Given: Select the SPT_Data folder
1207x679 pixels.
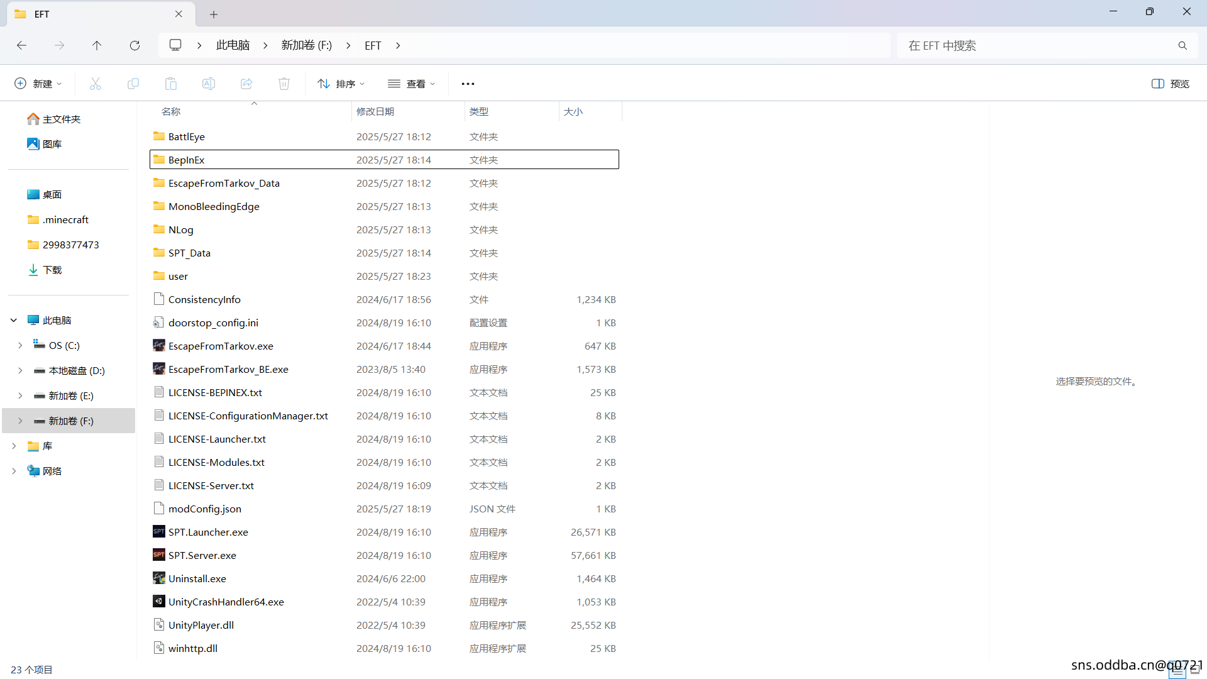Looking at the screenshot, I should pyautogui.click(x=384, y=253).
